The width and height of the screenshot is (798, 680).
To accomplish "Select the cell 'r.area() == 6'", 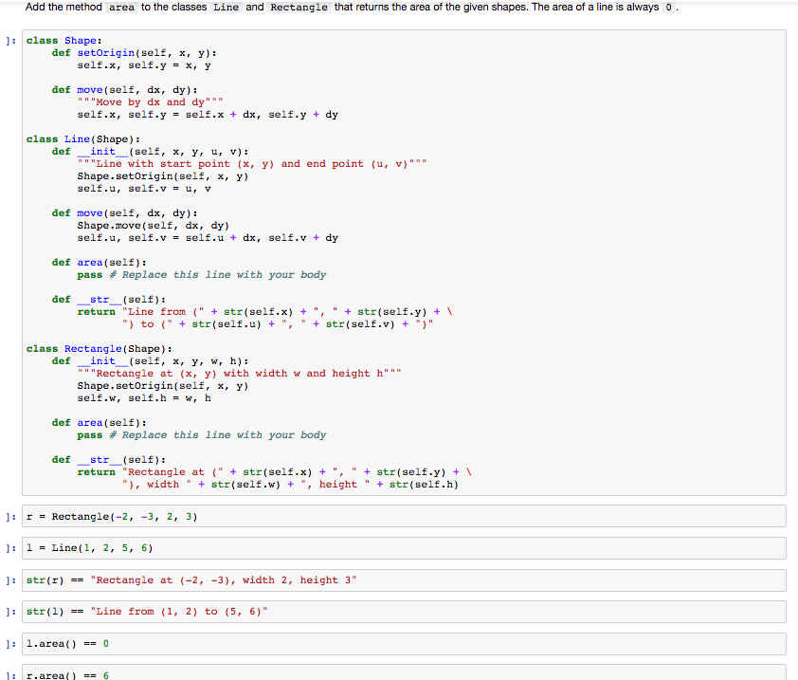I will (404, 672).
